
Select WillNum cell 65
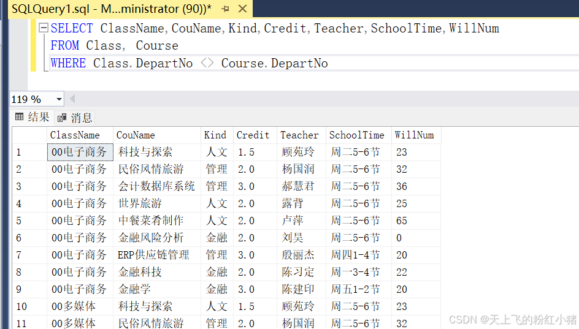pyautogui.click(x=416, y=221)
